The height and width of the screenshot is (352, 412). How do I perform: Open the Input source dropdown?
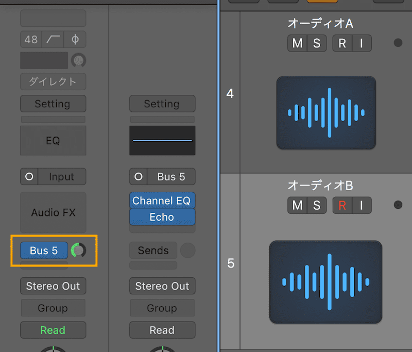(62, 176)
